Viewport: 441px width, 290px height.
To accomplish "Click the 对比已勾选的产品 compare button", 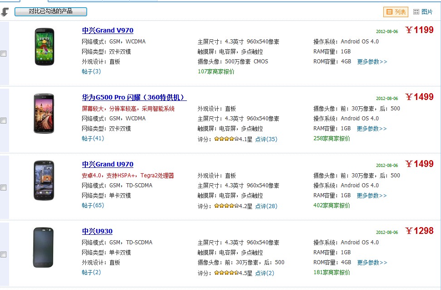I will click(x=51, y=11).
